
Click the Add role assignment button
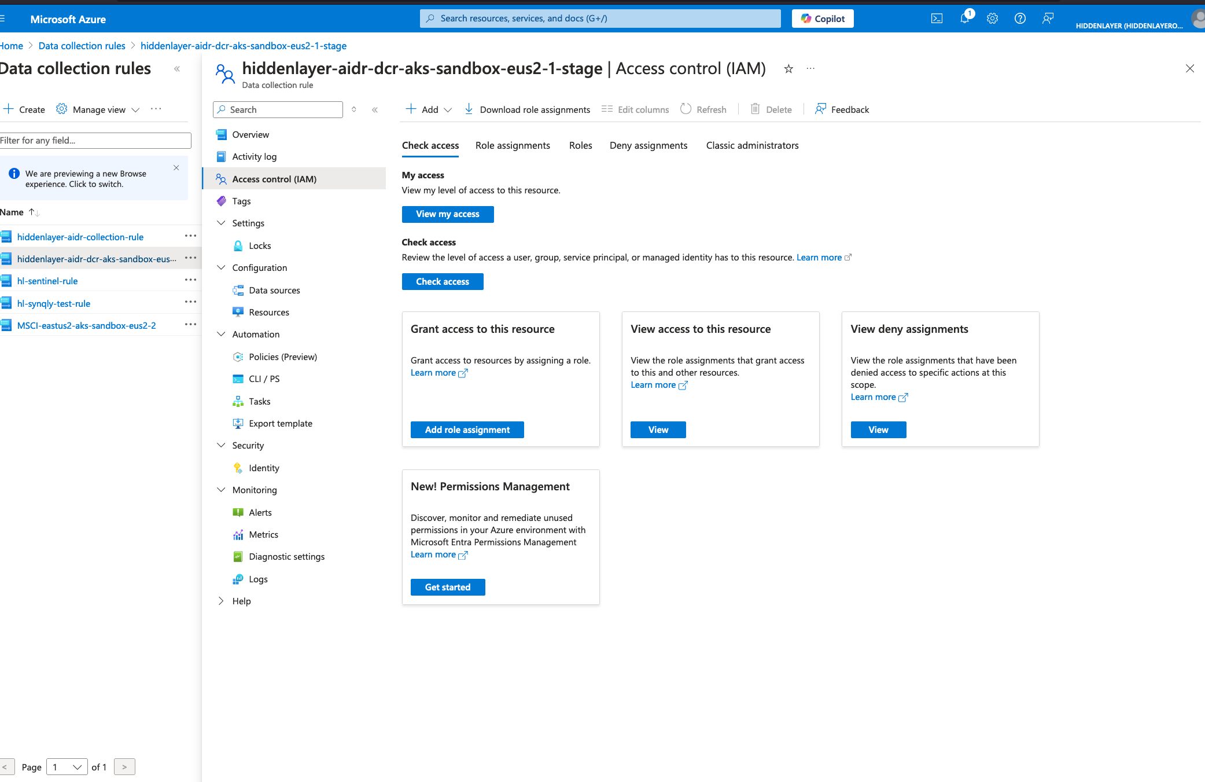[x=467, y=430]
